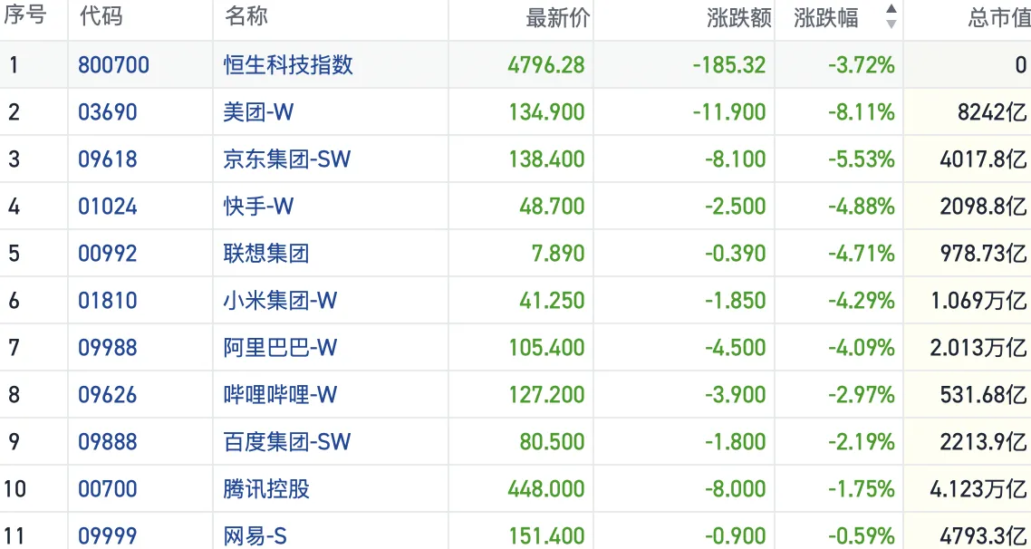Select the 41.250 price of 小米集团-W
1031x549 pixels.
tap(552, 301)
